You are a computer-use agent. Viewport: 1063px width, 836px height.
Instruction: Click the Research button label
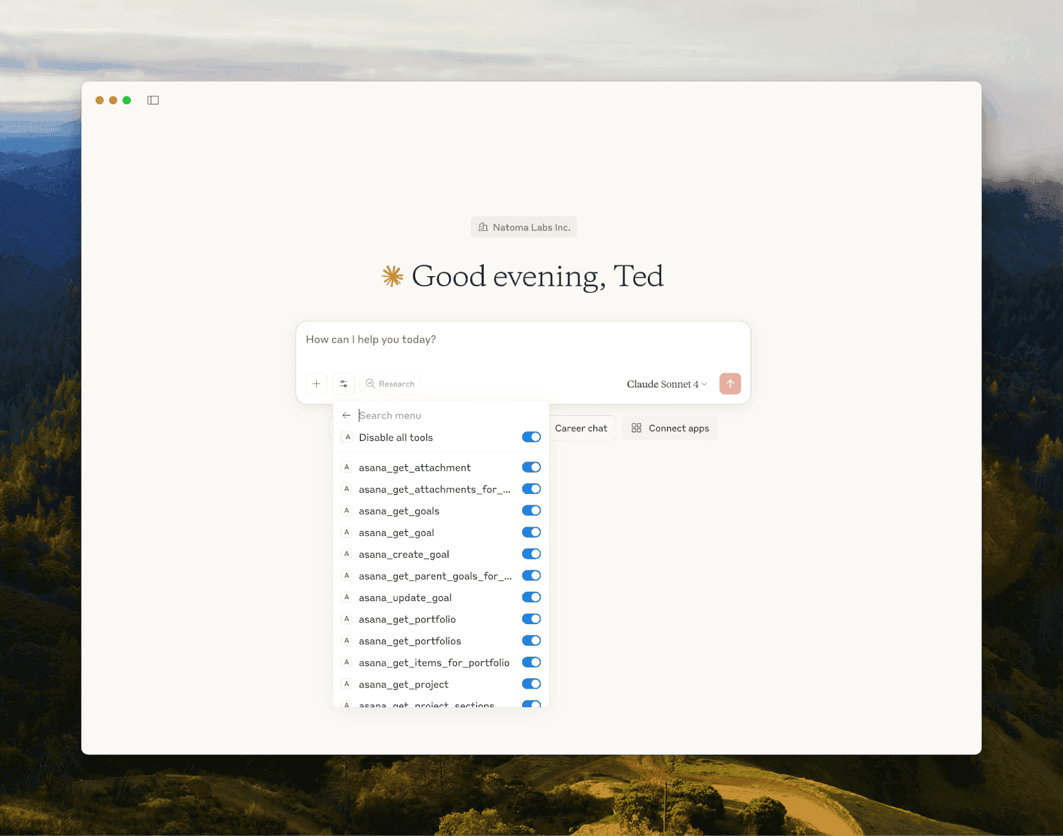[x=397, y=384]
